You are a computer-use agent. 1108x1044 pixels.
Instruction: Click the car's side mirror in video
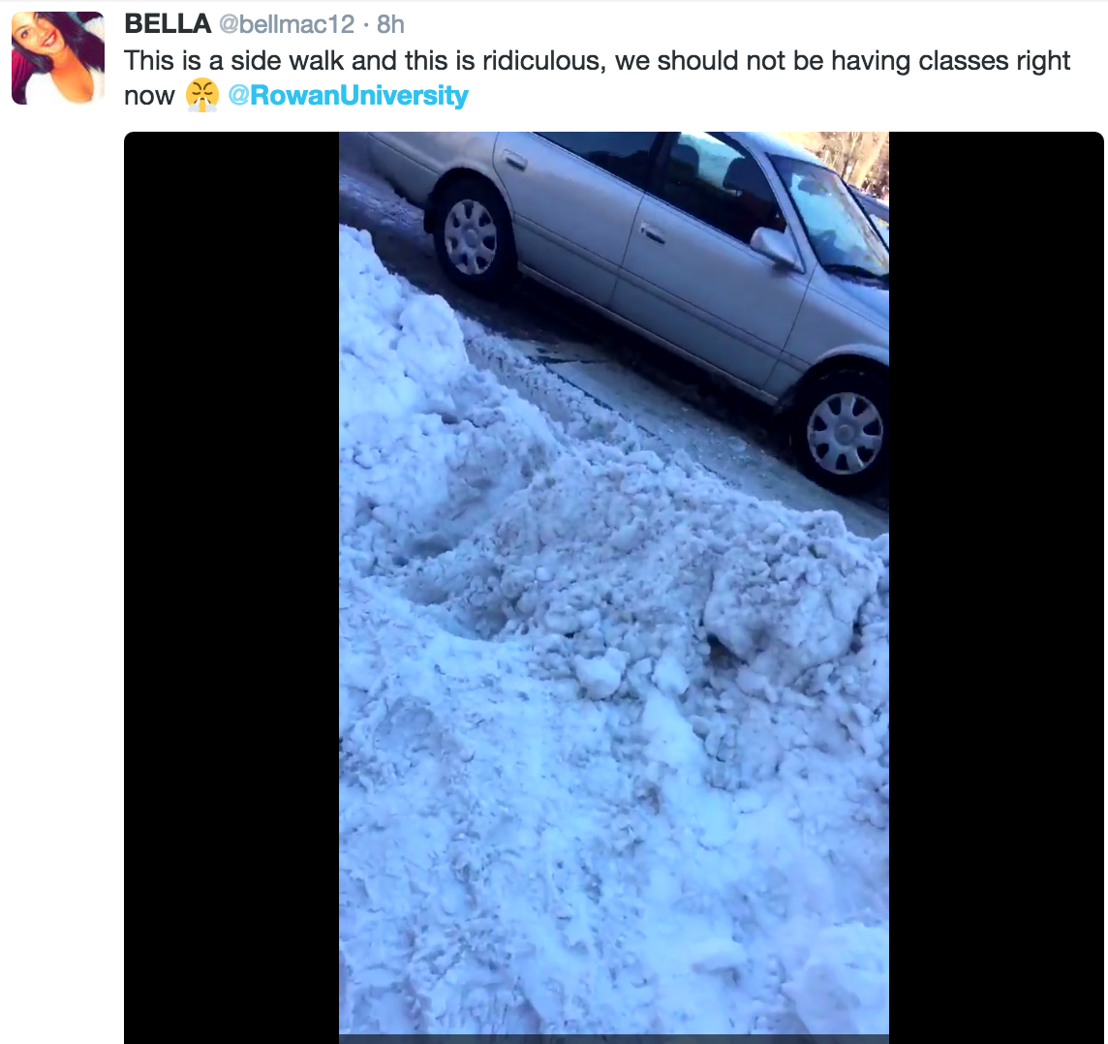777,247
